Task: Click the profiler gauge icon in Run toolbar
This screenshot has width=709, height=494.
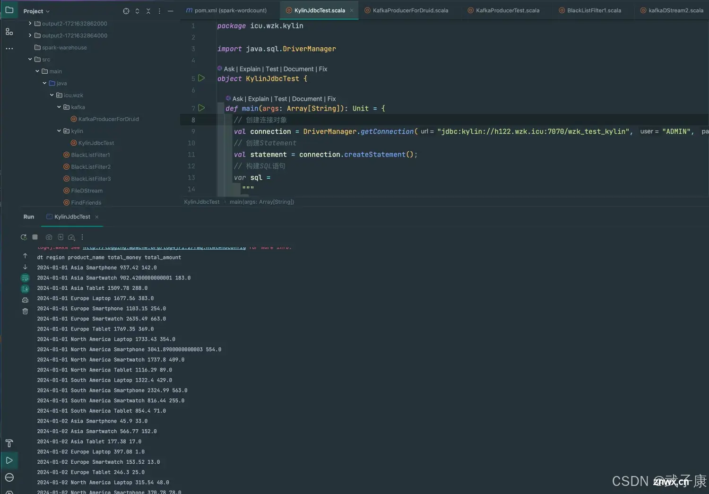Action: click(x=71, y=237)
